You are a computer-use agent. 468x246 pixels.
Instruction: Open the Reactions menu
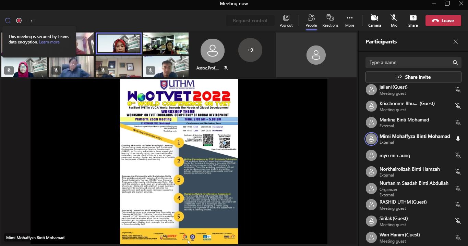[x=330, y=21]
